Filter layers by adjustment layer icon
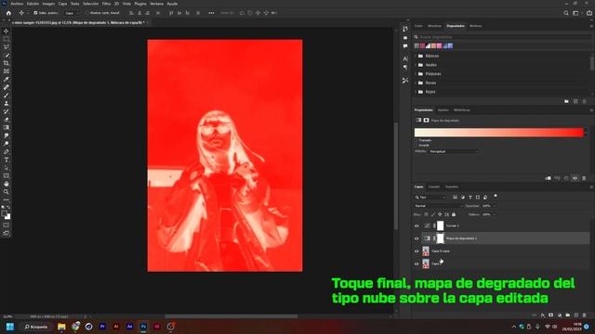The image size is (595, 334). pos(463,198)
